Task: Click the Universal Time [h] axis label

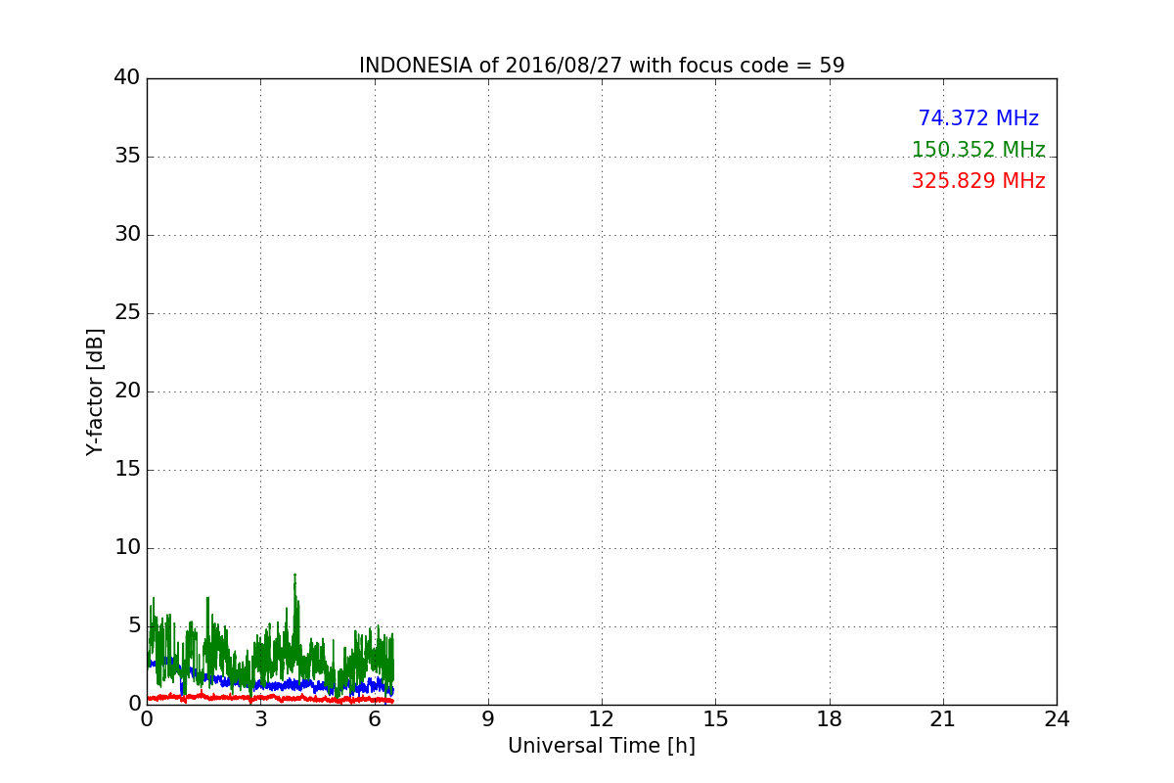Action: (602, 746)
